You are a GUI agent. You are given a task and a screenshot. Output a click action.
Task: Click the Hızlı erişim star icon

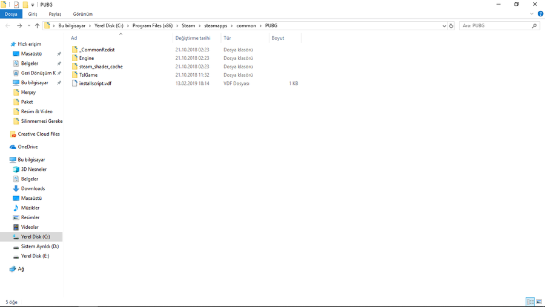tap(13, 44)
